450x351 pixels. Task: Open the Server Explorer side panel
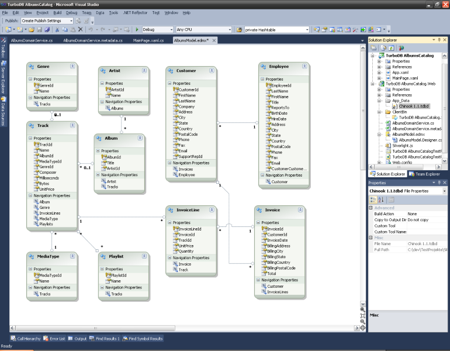4,78
